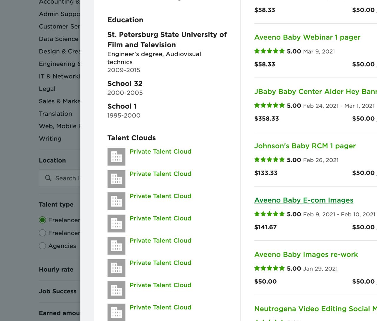Click star rating under Aveeno Baby Images re-work
This screenshot has height=321, width=377.
click(269, 268)
